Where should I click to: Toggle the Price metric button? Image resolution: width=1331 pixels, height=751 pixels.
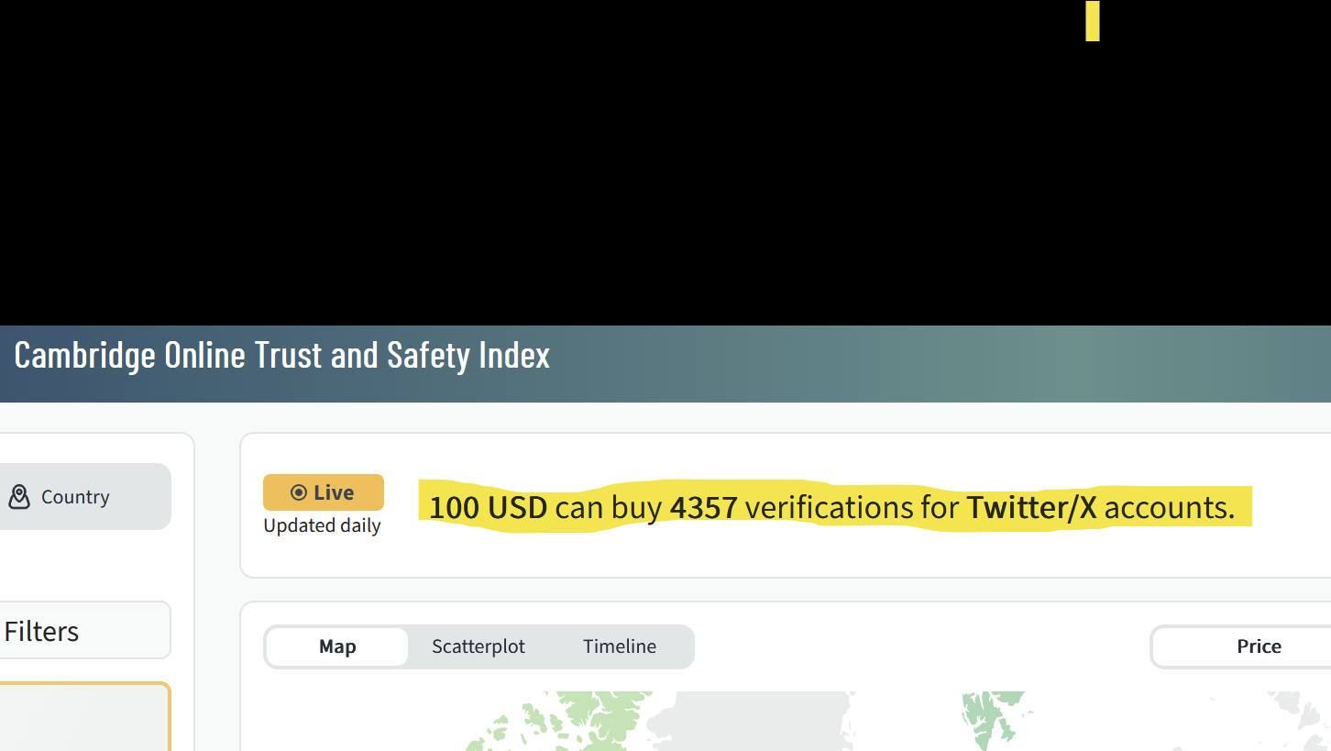[x=1258, y=646]
